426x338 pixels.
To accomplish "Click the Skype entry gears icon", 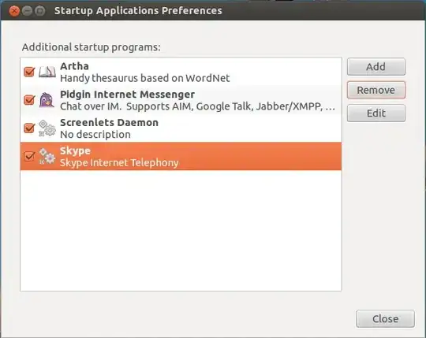I will [x=47, y=156].
